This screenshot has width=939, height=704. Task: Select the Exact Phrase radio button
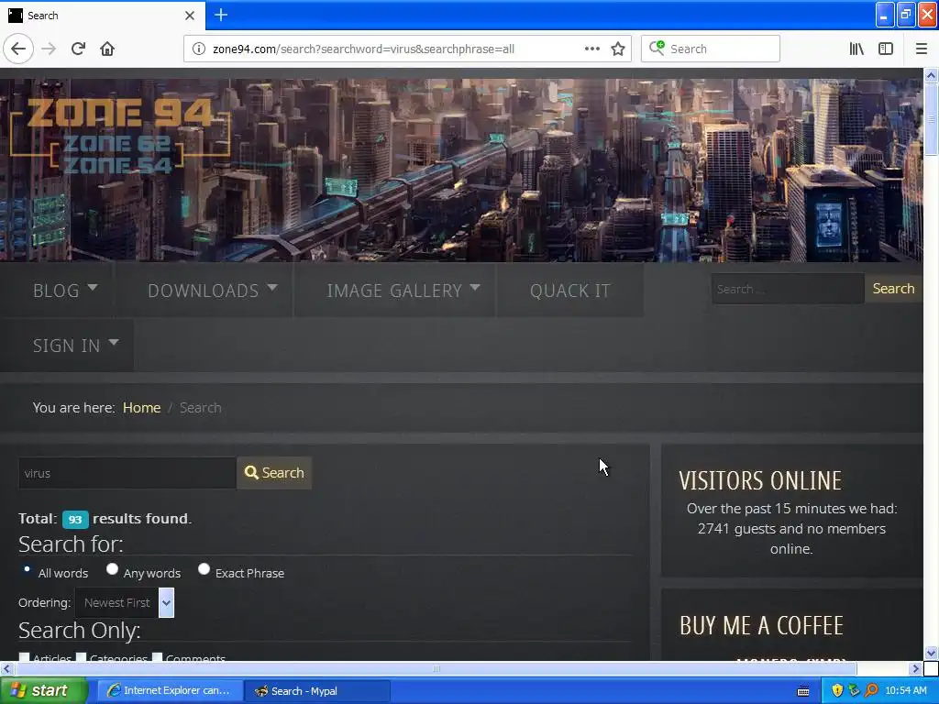point(204,568)
